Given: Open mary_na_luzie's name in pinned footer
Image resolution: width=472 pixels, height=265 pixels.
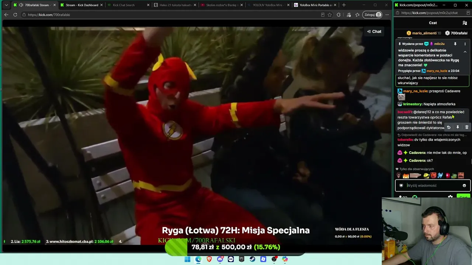Looking at the screenshot, I should (x=437, y=71).
